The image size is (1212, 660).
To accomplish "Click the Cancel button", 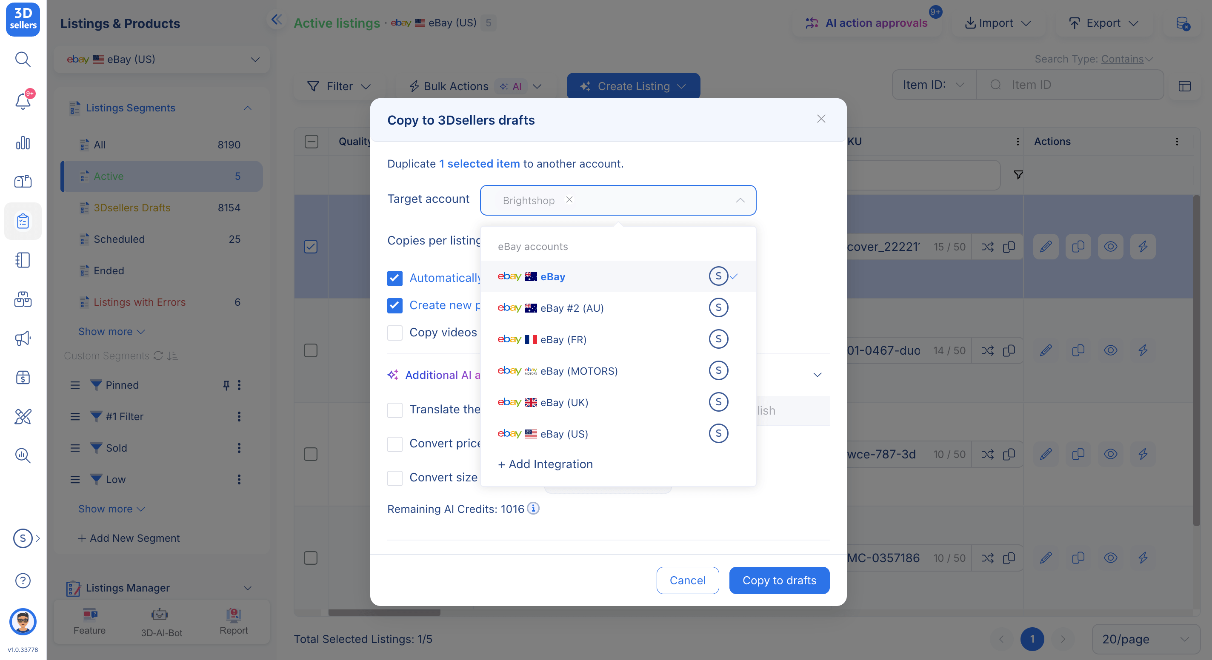I will [687, 580].
